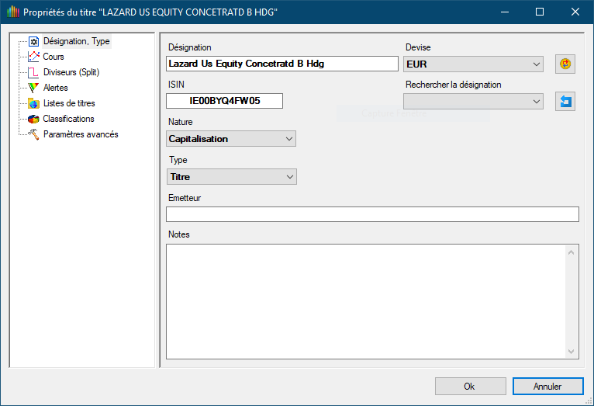594x406 pixels.
Task: Click the blue arrow icon beside Rechercher la désignation
Action: 565,102
